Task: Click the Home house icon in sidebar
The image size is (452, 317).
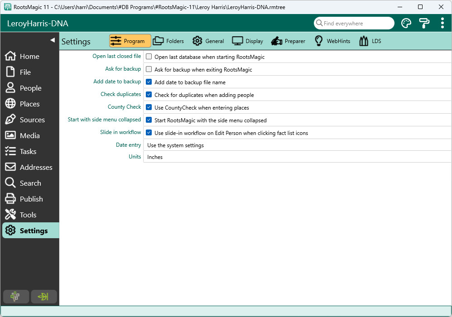Action: [10, 56]
